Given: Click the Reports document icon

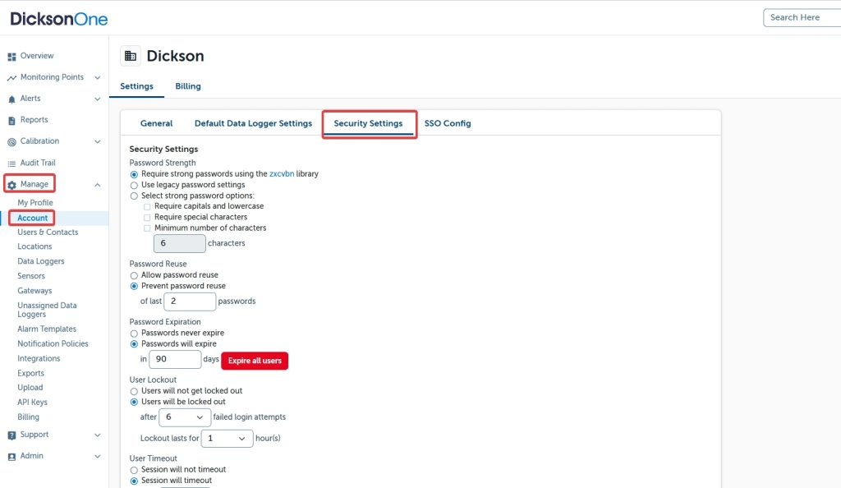Looking at the screenshot, I should coord(11,121).
